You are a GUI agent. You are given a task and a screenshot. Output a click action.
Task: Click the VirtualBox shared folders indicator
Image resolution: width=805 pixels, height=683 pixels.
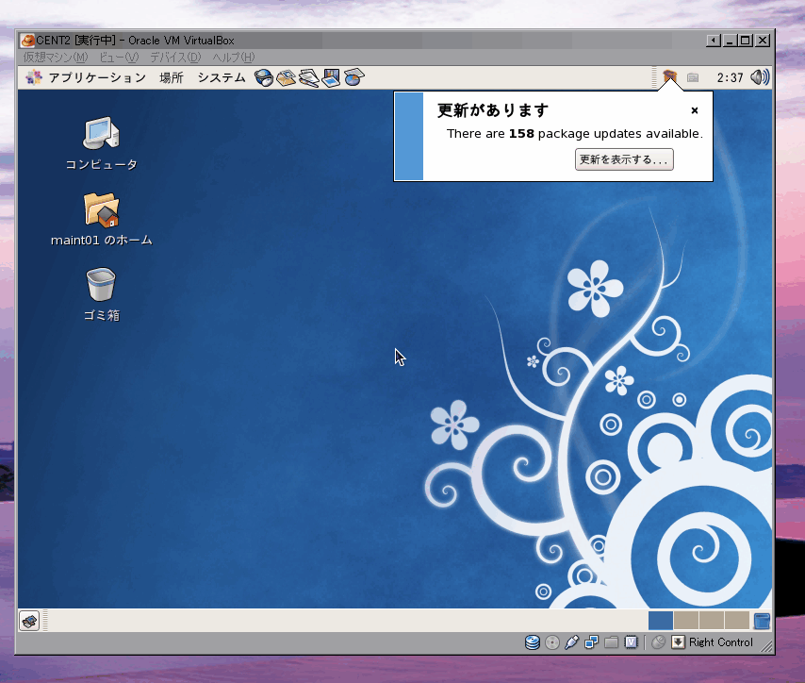pos(611,642)
